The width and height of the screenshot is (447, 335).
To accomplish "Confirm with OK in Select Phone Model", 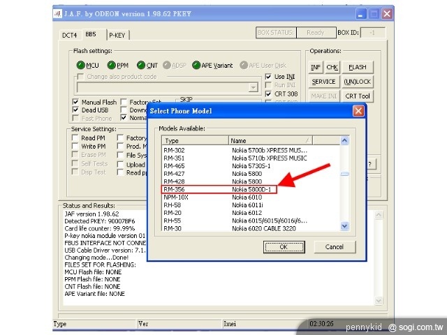I will [x=284, y=246].
